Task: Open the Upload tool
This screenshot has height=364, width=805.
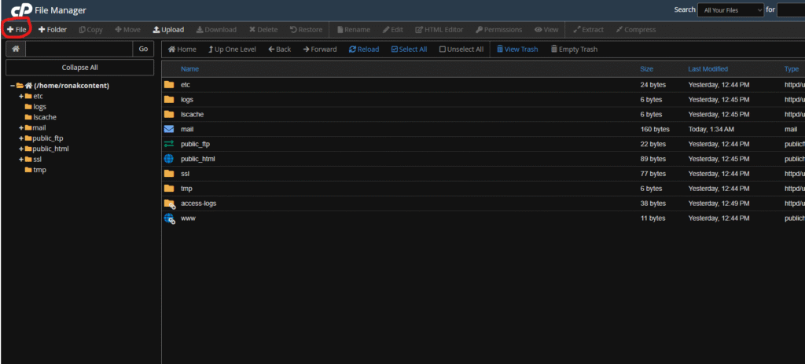Action: tap(168, 30)
